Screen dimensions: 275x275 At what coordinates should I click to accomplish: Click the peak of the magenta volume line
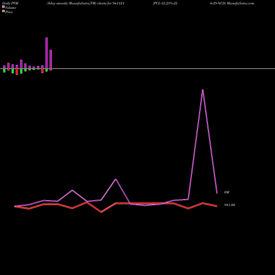click(x=202, y=90)
